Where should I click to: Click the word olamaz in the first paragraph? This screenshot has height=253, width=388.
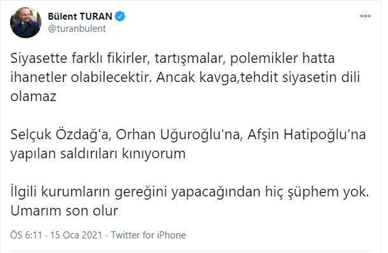(34, 96)
